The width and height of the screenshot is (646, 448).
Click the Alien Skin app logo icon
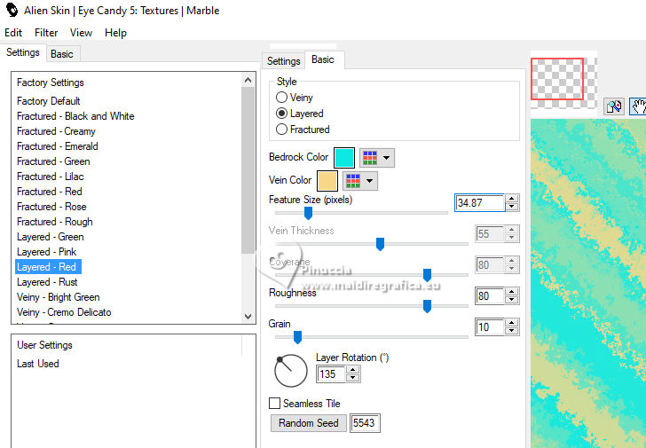pyautogui.click(x=12, y=10)
